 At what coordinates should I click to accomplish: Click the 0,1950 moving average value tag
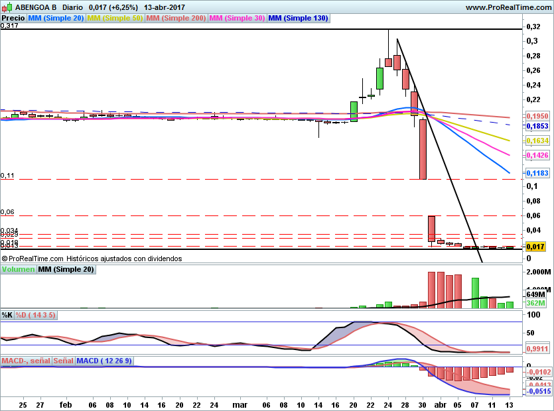[537, 115]
